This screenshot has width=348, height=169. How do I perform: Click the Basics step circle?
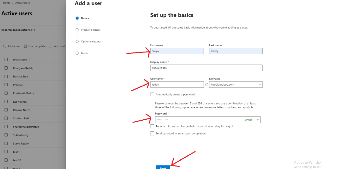77,18
